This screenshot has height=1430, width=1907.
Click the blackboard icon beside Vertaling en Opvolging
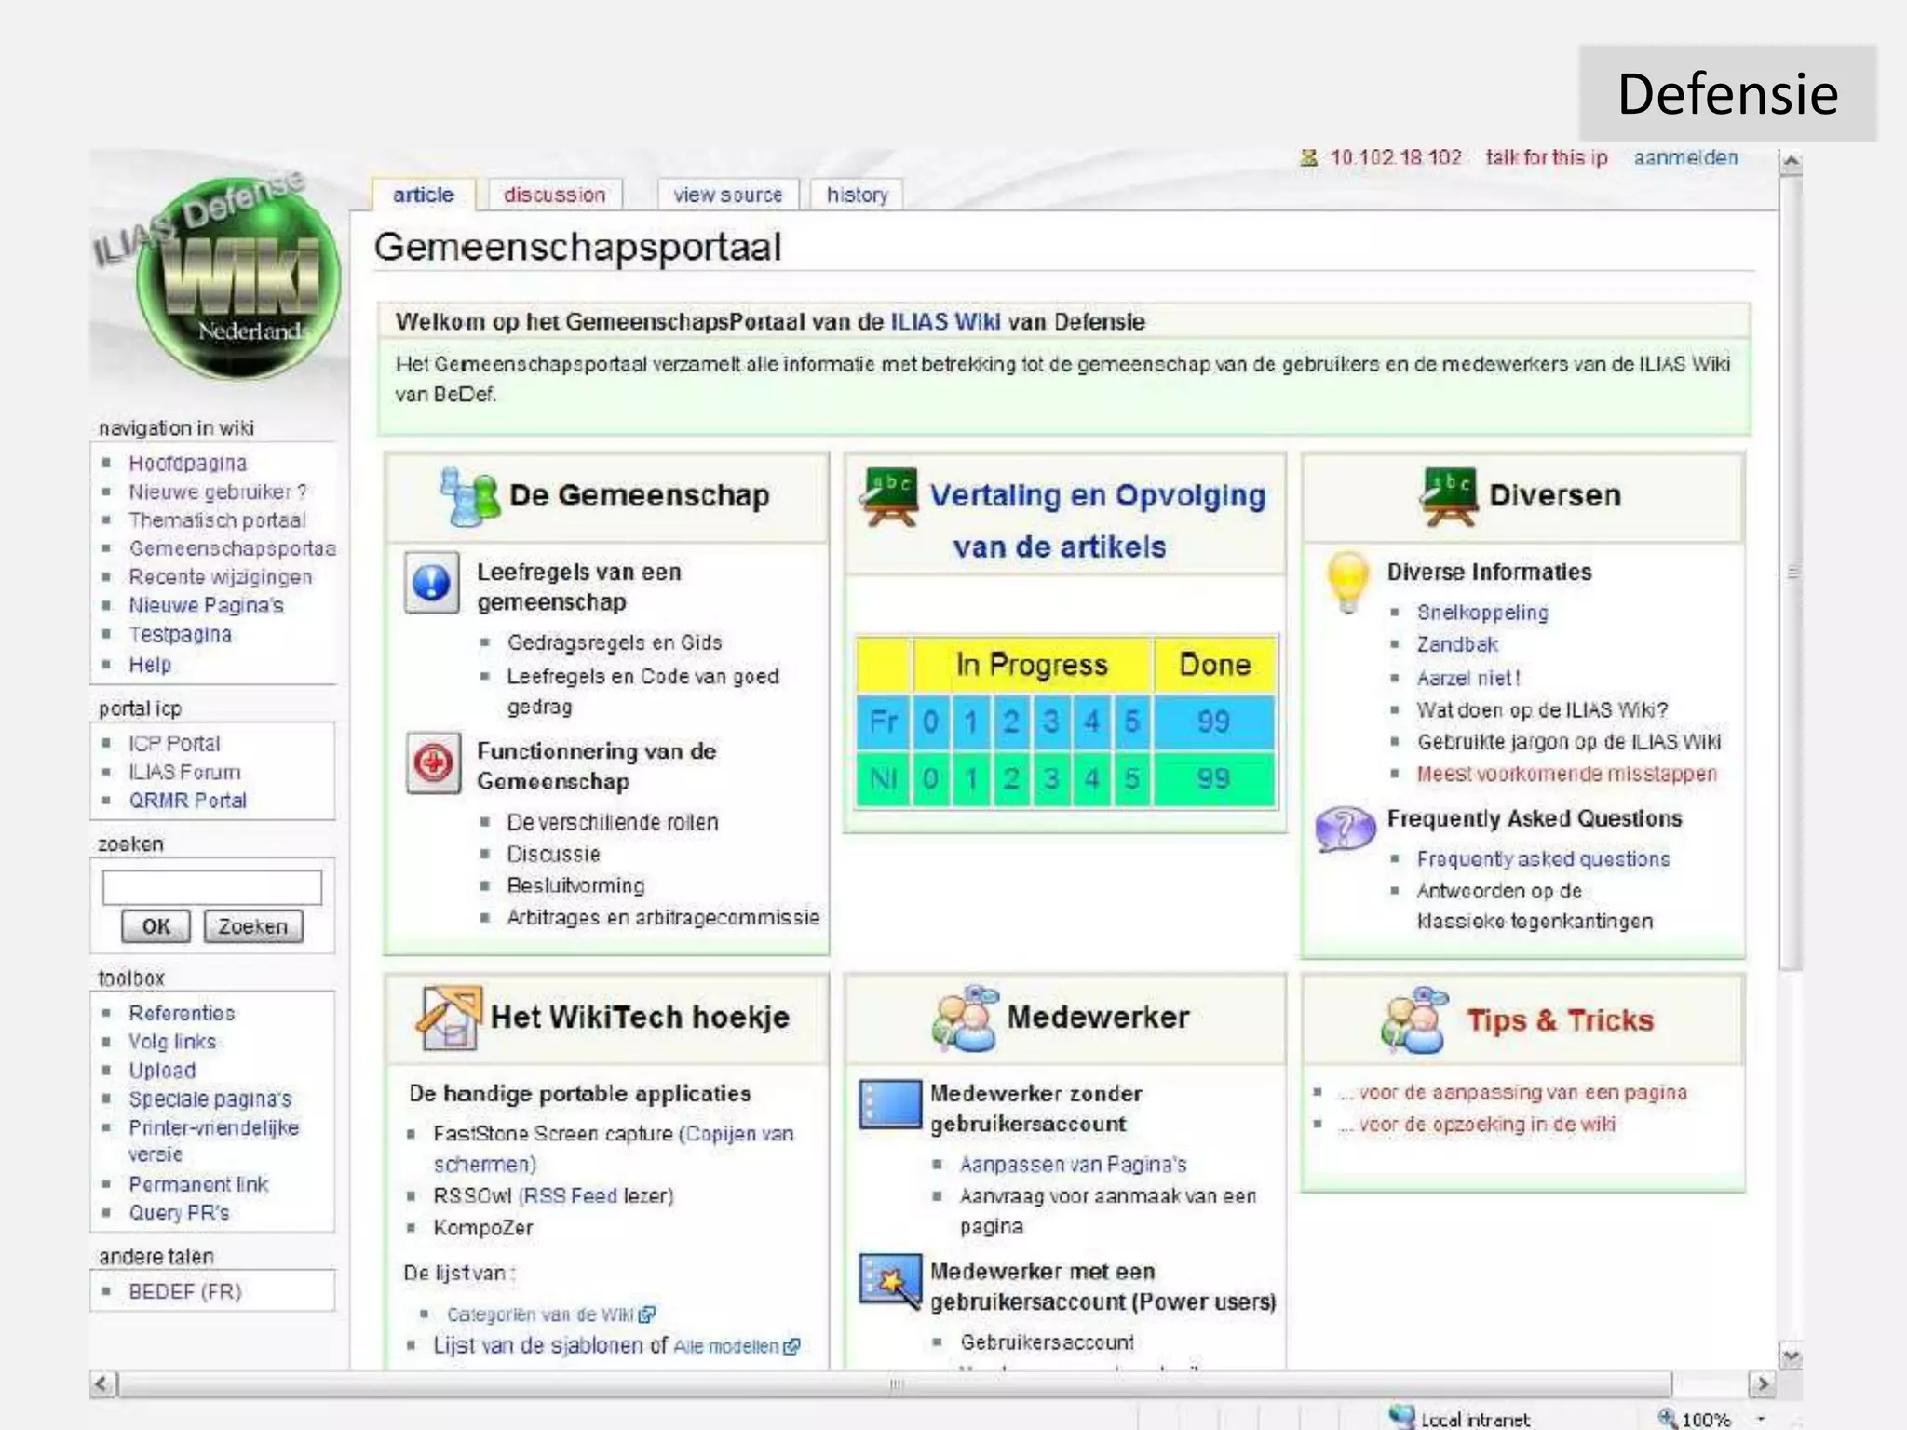click(x=889, y=496)
